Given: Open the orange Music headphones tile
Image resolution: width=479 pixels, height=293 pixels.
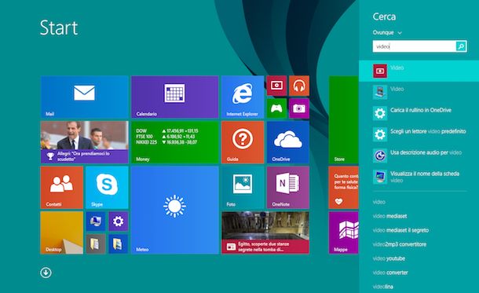Looking at the screenshot, I should (299, 86).
